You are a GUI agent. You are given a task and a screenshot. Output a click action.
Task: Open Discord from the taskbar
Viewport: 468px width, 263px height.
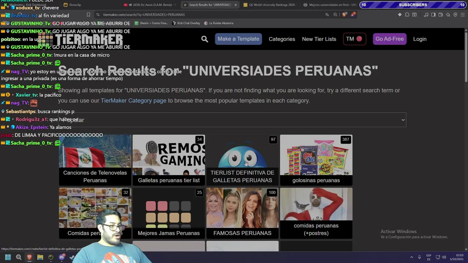click(x=62, y=257)
